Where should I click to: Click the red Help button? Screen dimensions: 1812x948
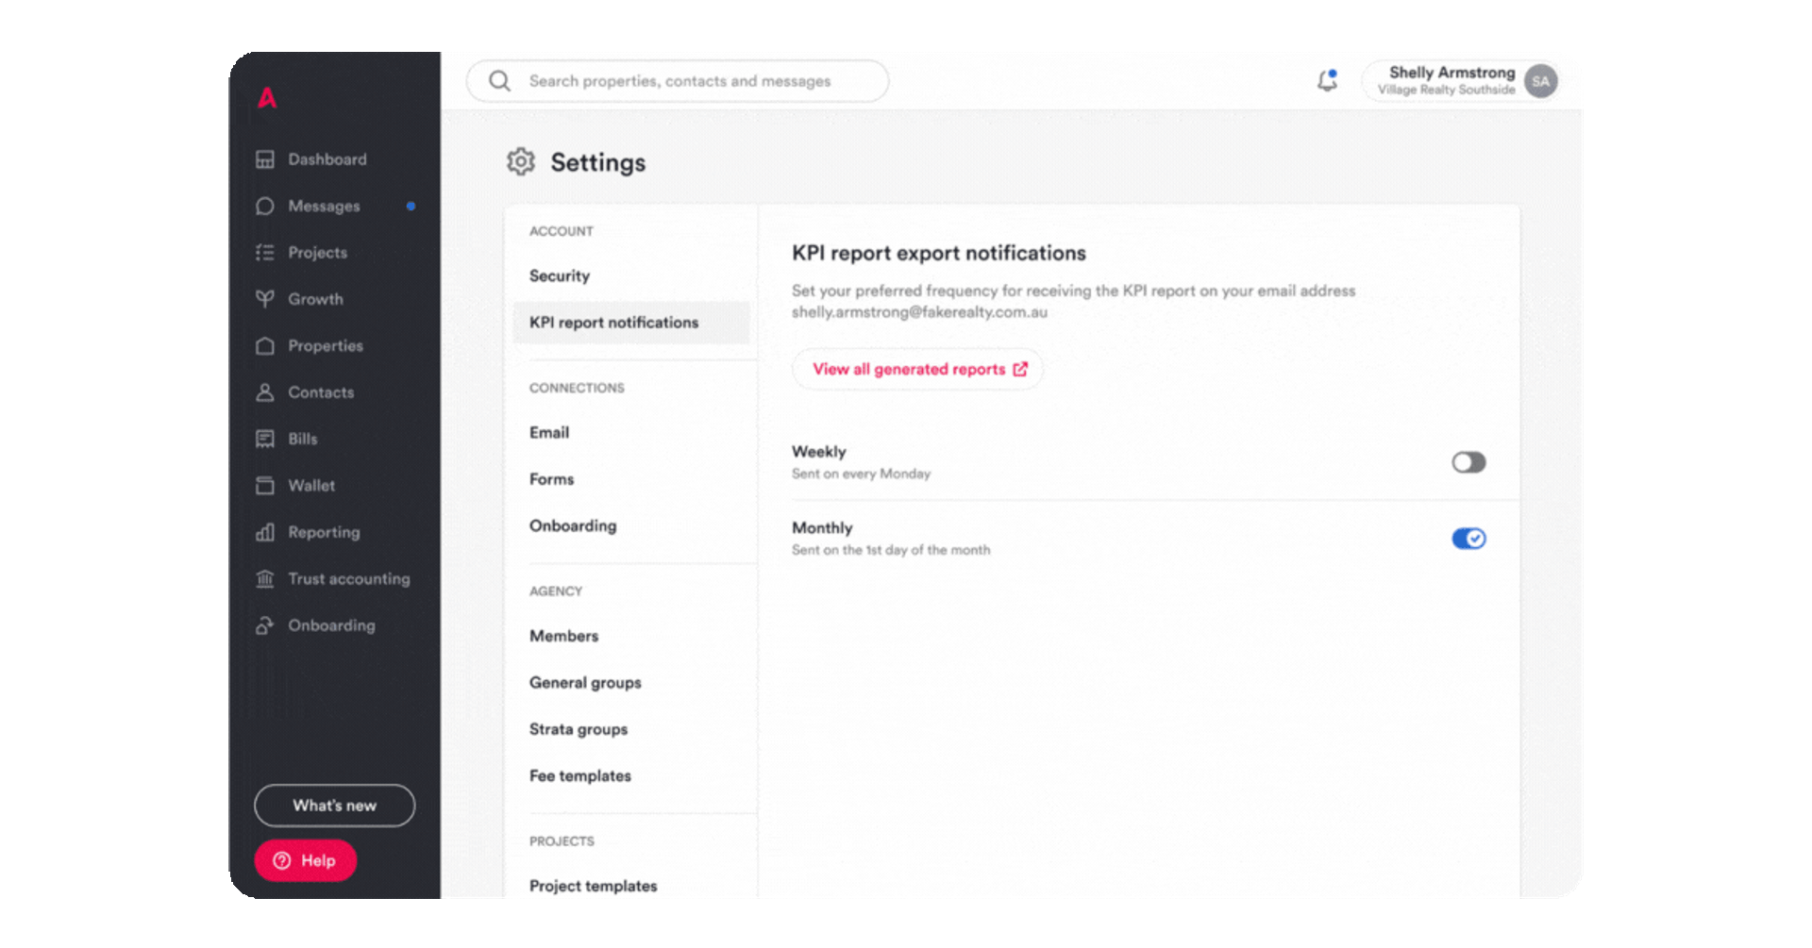[x=306, y=861]
